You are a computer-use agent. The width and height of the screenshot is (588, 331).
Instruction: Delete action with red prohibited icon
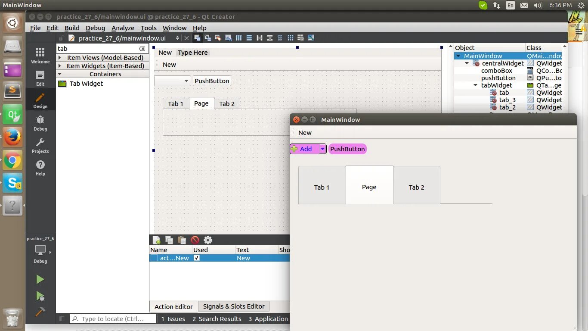[195, 240]
